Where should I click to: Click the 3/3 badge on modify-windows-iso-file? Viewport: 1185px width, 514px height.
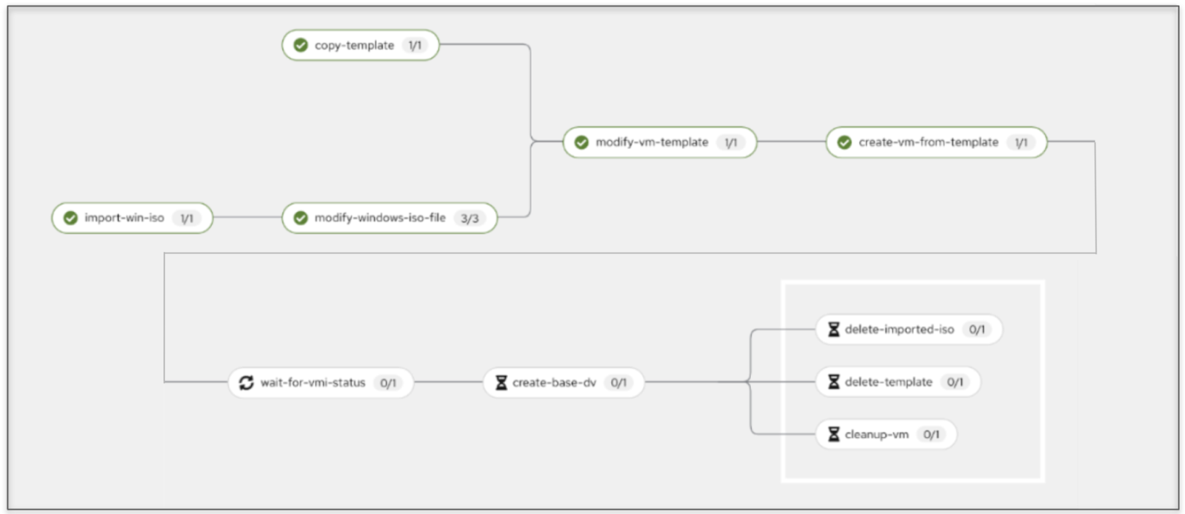[x=470, y=218]
